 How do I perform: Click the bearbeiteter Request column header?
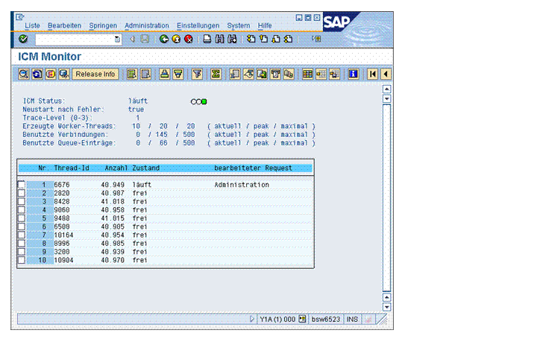[x=253, y=168]
